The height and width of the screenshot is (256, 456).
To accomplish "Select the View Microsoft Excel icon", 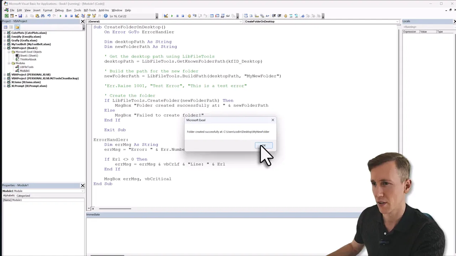I will coord(6,16).
